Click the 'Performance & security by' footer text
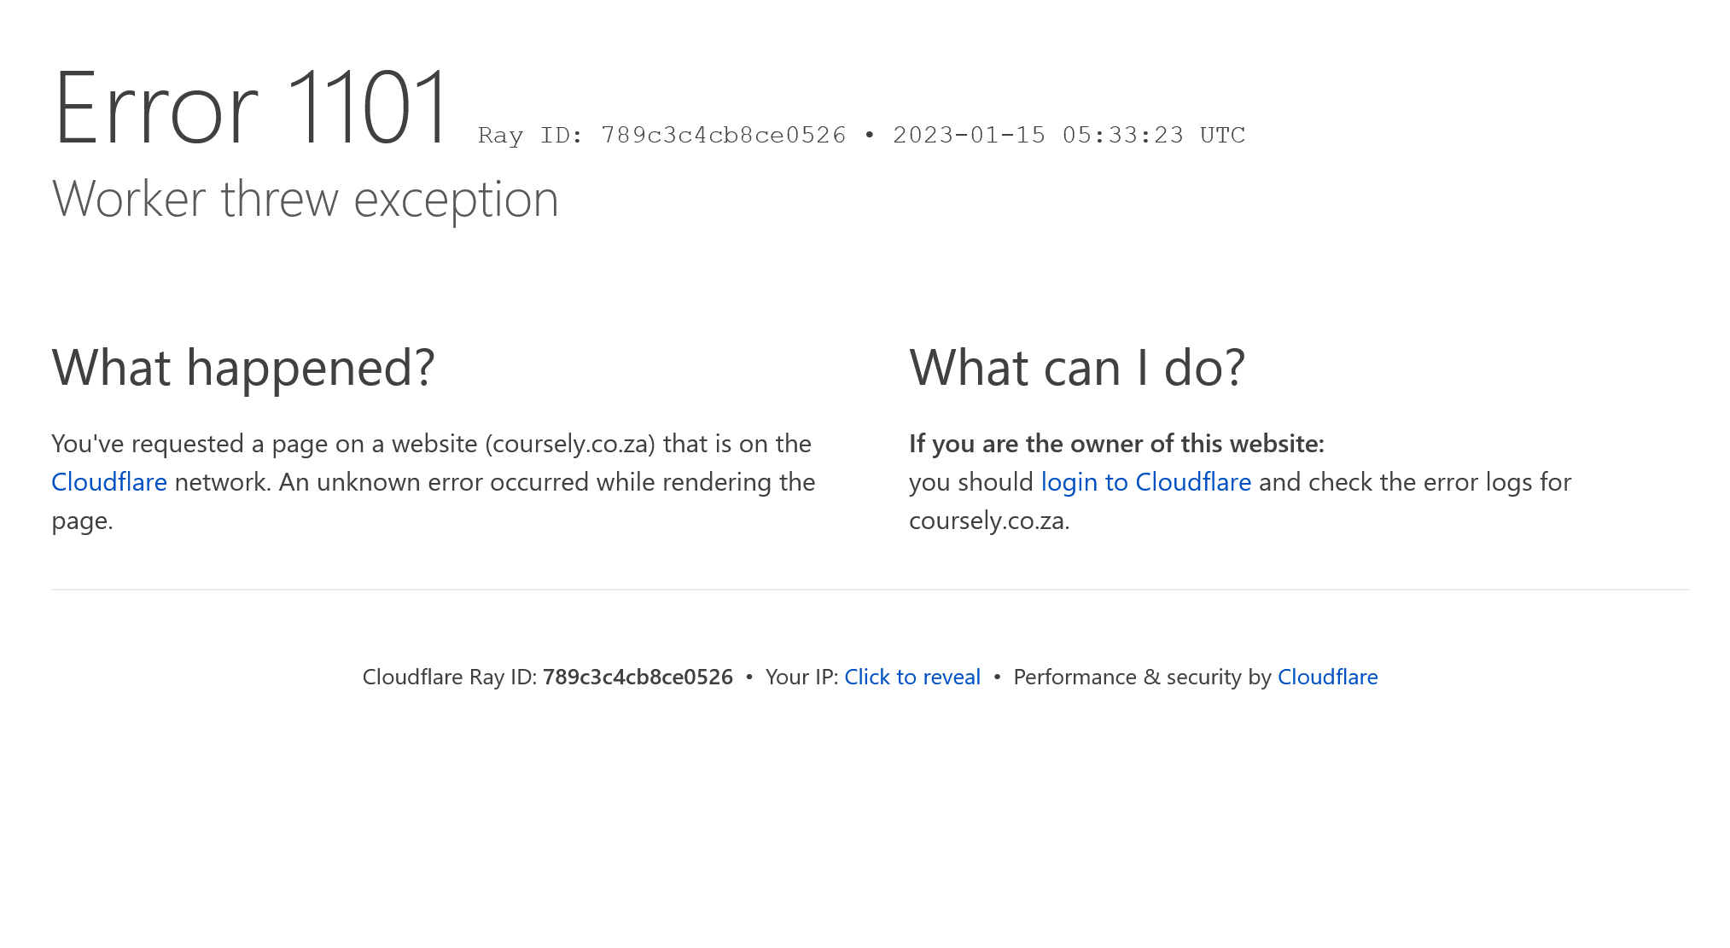 click(1142, 677)
